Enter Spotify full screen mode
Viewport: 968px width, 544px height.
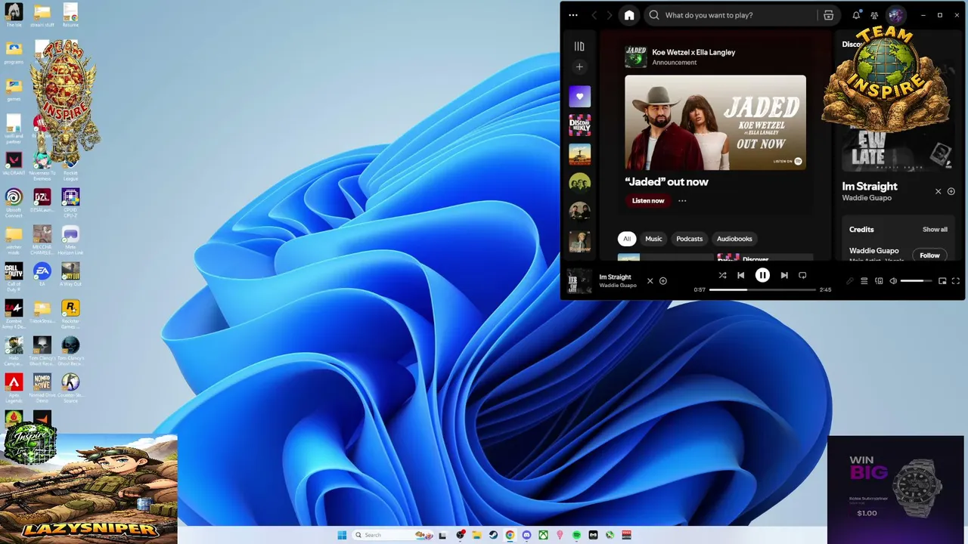956,281
